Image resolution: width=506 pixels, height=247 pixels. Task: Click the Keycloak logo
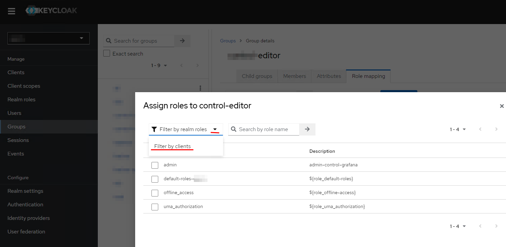[51, 11]
